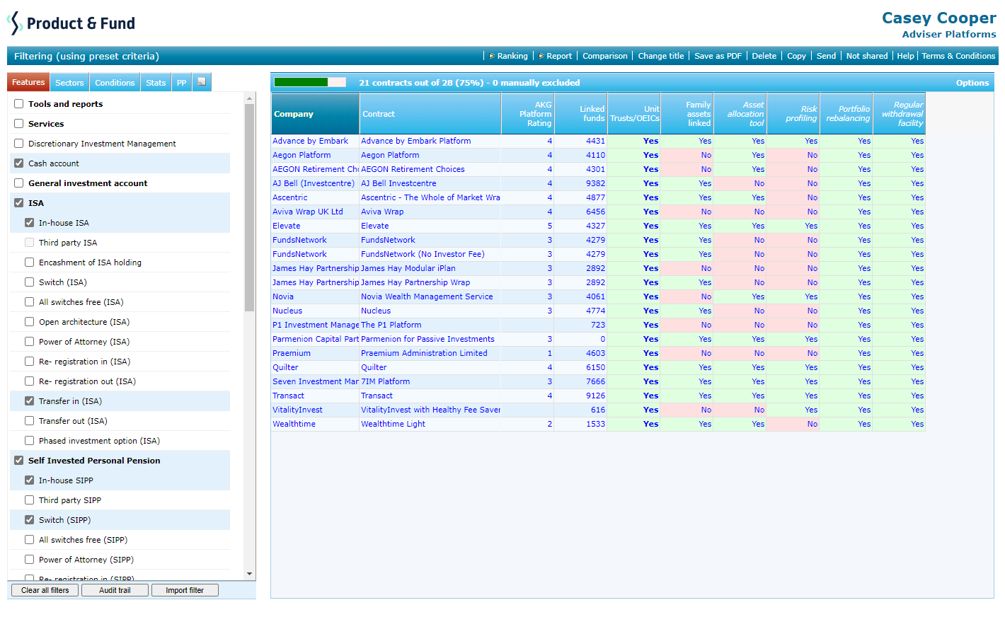Toggle the Not shared status

pos(867,56)
